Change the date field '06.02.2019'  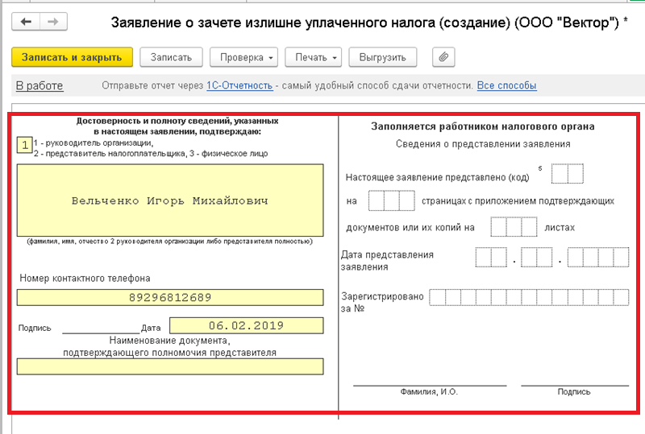point(247,325)
